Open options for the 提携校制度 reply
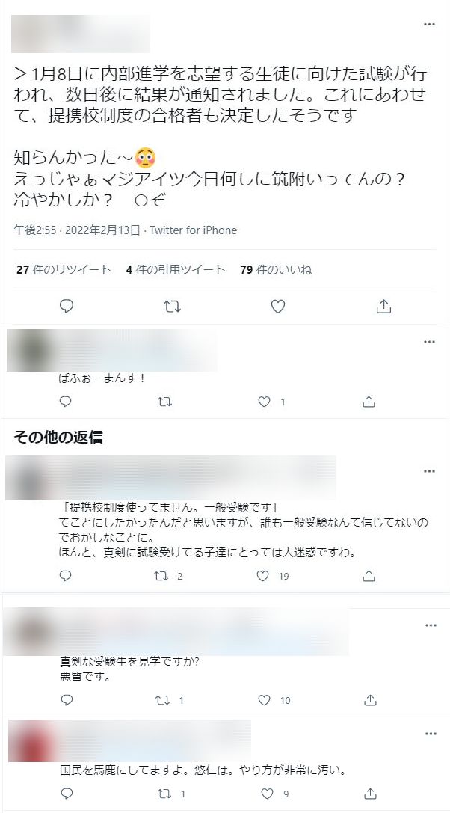This screenshot has height=813, width=450. tap(429, 471)
